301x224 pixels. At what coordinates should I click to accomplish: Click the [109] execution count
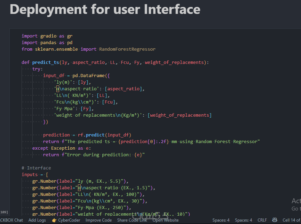click(4, 212)
